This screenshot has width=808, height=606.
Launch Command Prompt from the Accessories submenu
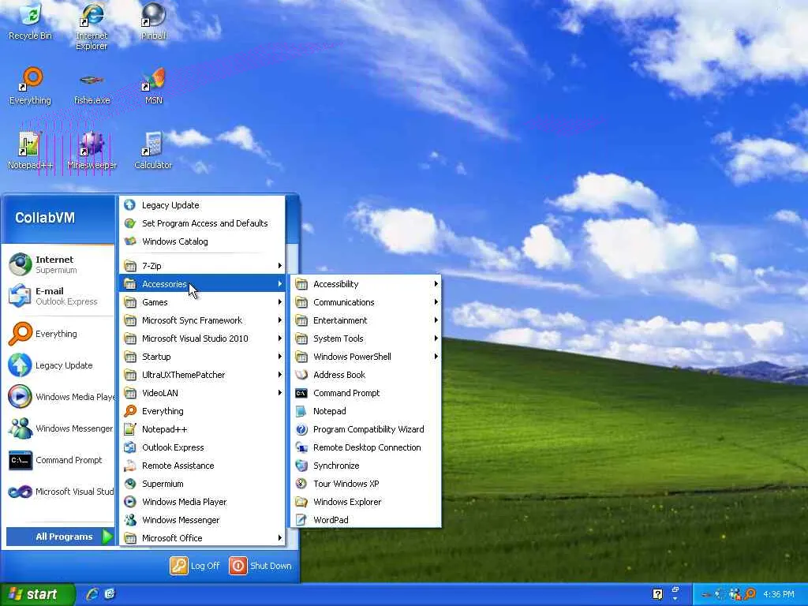[366, 393]
